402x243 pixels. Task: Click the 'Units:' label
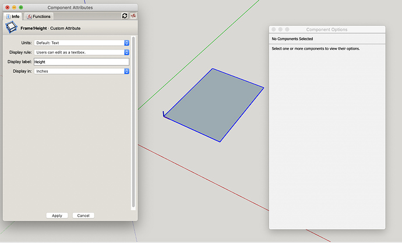[26, 42]
